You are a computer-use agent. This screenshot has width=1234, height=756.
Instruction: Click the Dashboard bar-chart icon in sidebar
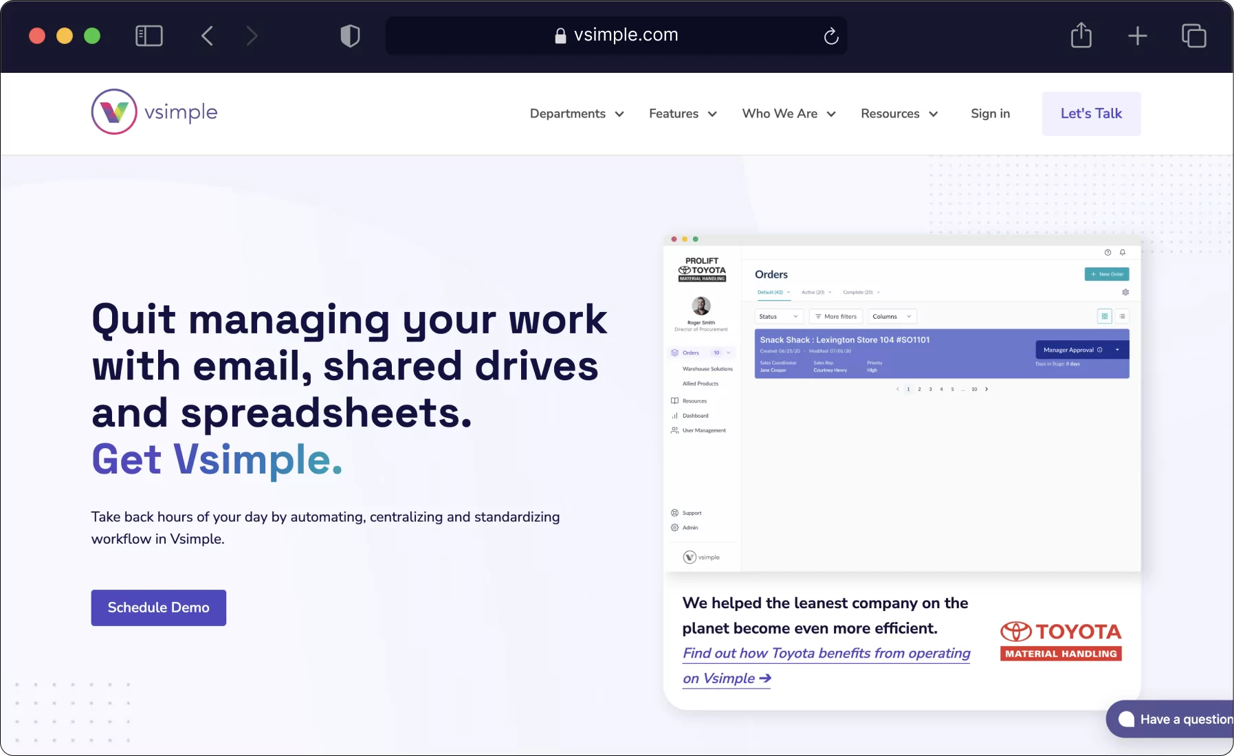pyautogui.click(x=674, y=416)
